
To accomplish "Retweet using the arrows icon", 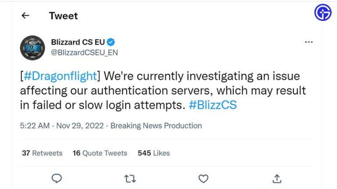I will pyautogui.click(x=130, y=178).
